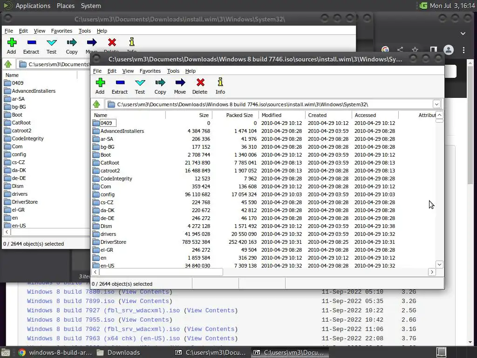Click the scroll down arrow of the file list

point(440,264)
